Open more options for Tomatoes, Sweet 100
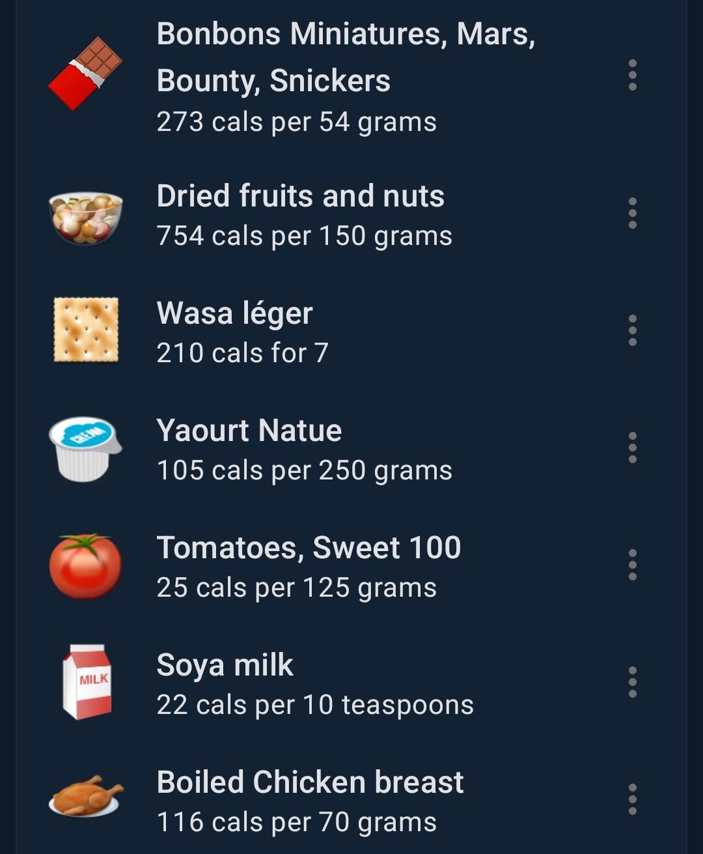Viewport: 703px width, 854px height. (x=632, y=565)
